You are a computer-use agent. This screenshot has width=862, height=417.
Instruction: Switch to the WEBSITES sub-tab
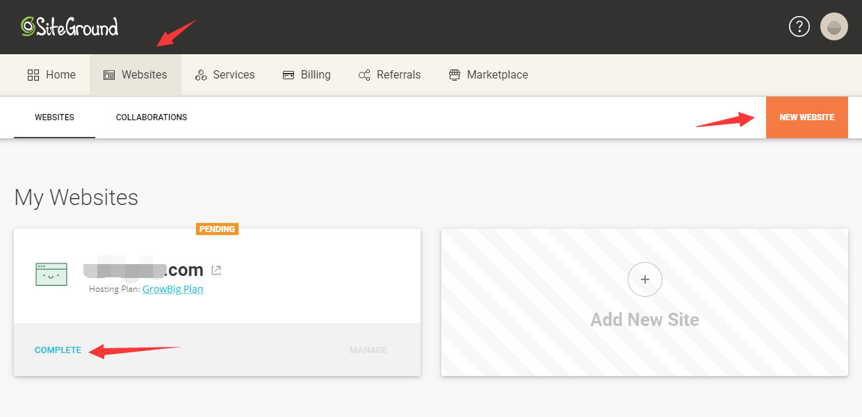coord(54,117)
